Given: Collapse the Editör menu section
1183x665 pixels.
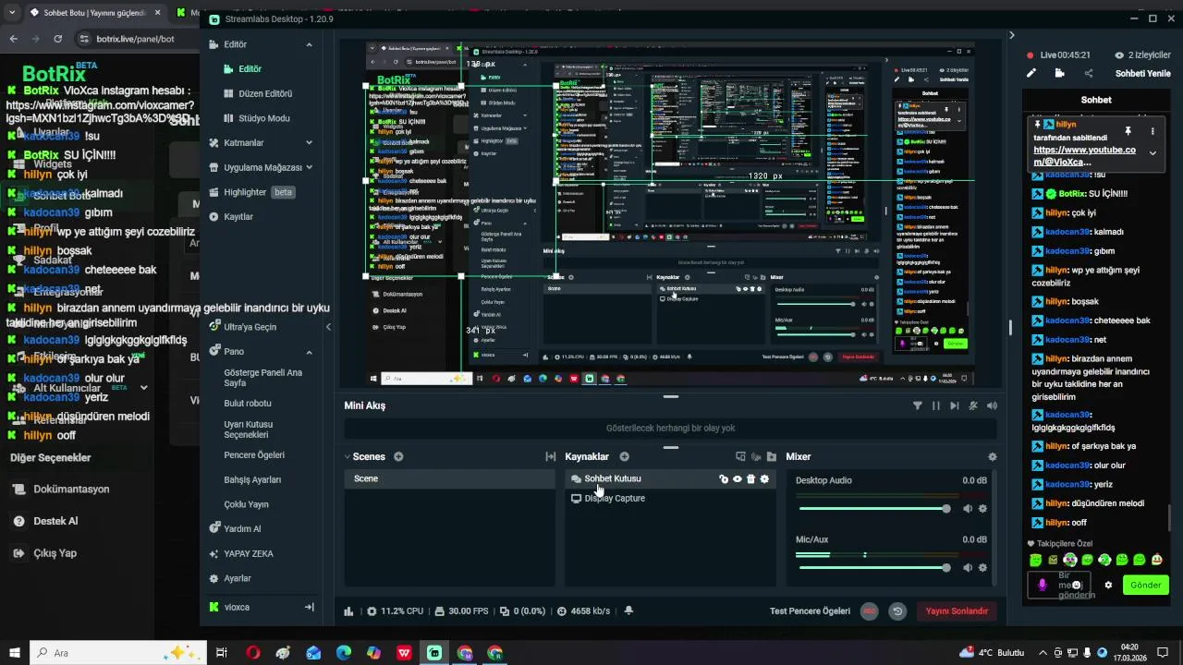Looking at the screenshot, I should 309,44.
